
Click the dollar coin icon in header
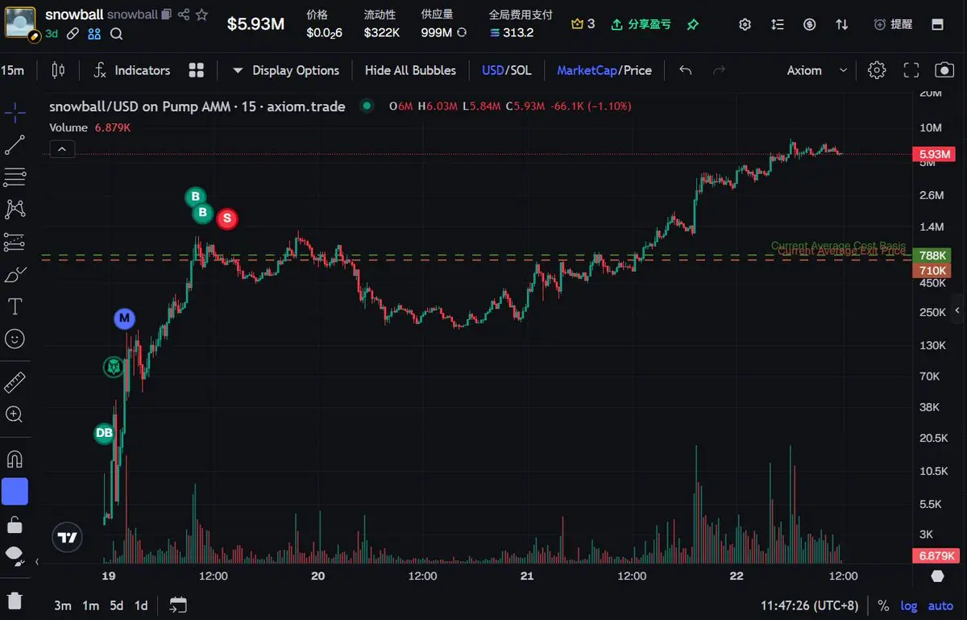pos(810,24)
